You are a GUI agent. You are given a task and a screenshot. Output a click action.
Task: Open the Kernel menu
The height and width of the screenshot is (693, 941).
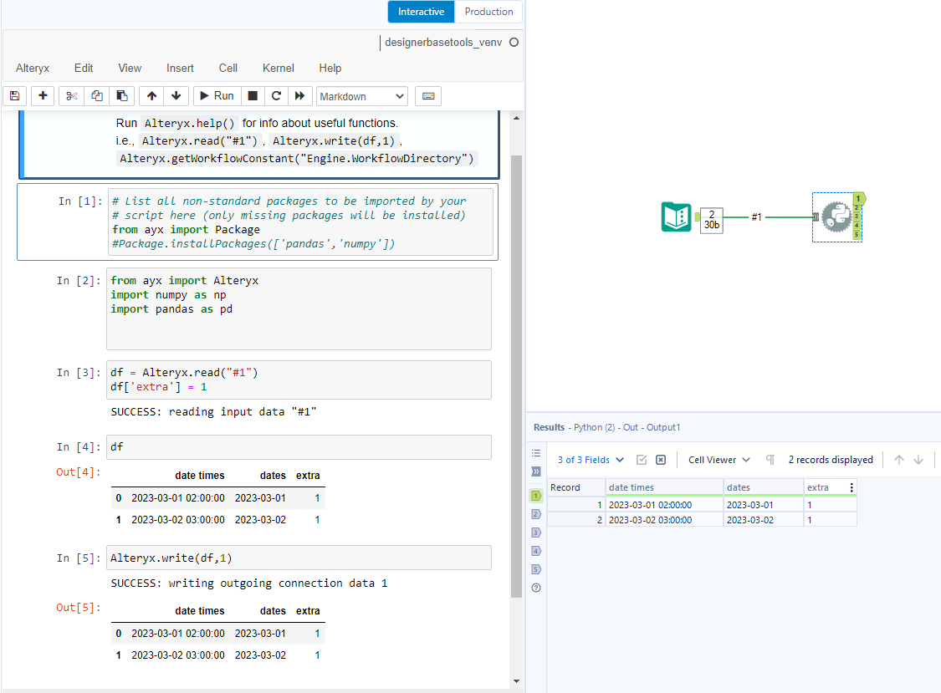[278, 69]
